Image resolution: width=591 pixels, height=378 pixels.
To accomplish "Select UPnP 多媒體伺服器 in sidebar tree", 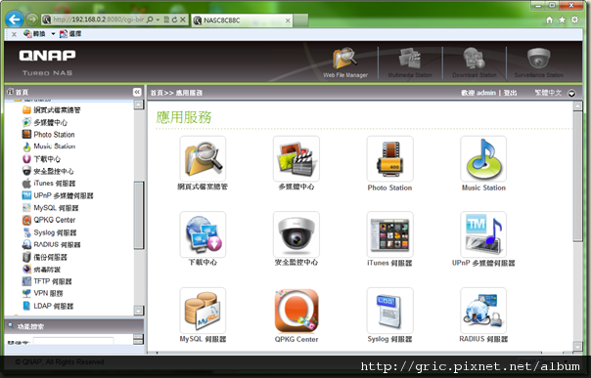I will pyautogui.click(x=58, y=195).
